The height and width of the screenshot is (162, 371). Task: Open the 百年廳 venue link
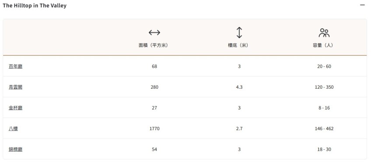(x=15, y=66)
